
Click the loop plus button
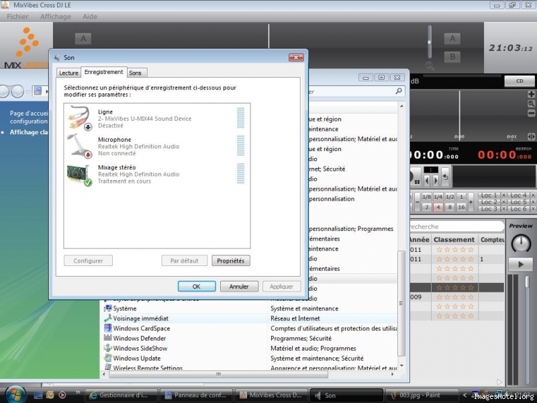[x=471, y=202]
